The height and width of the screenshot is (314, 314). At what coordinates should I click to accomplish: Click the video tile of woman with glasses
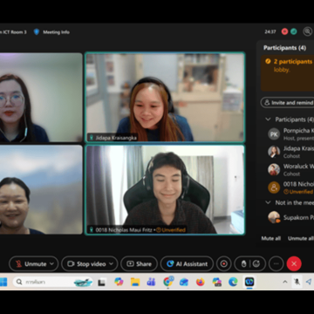point(41,98)
